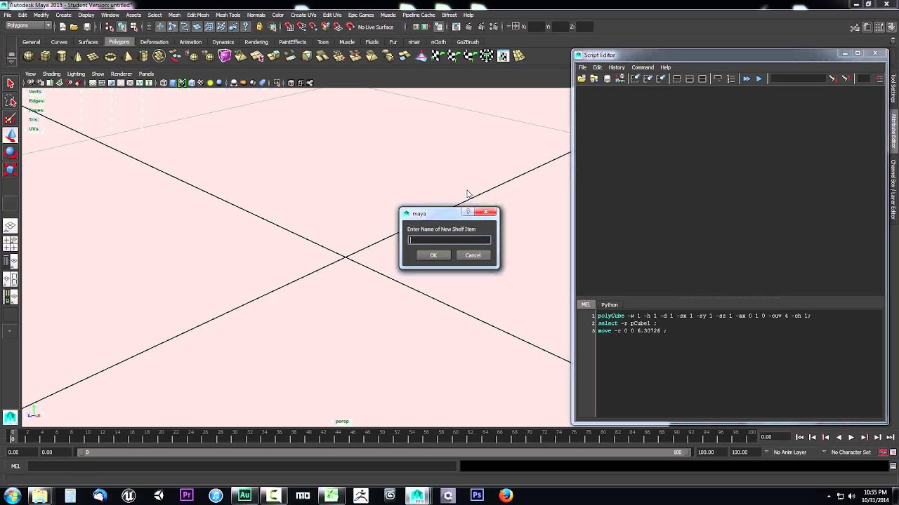Select the Paint Selection tool in toolbox
The image size is (899, 505).
(x=10, y=119)
